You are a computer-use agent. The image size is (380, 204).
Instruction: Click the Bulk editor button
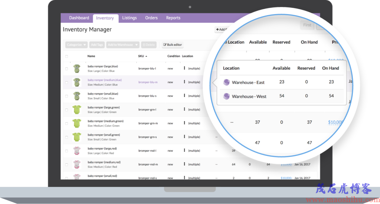pos(173,45)
